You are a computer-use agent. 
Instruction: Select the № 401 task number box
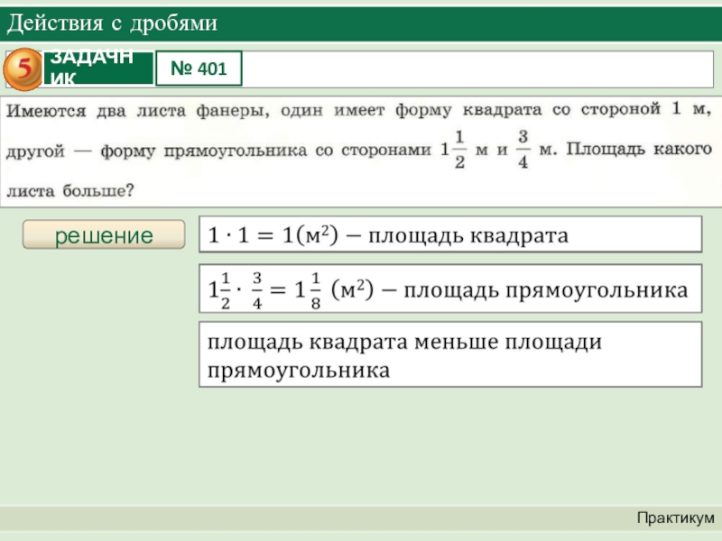(199, 69)
